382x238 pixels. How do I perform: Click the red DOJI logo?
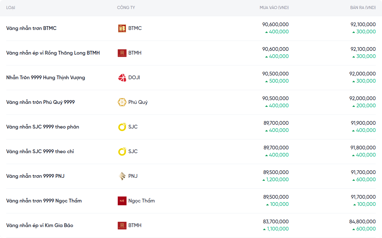122,78
